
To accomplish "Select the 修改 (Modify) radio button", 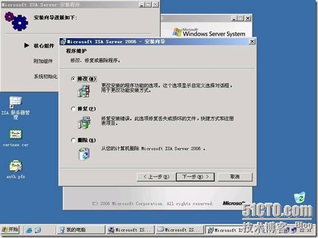I will [x=74, y=79].
